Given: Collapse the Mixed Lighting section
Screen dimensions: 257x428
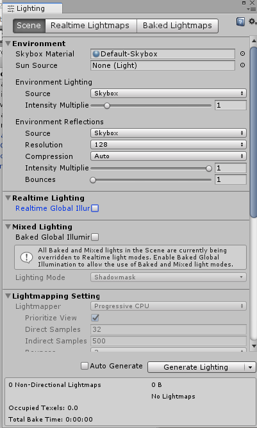Looking at the screenshot, I should pos(8,227).
